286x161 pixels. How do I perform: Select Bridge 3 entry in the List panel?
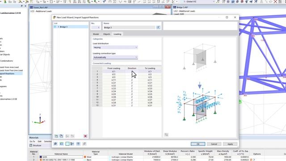[x=71, y=27]
